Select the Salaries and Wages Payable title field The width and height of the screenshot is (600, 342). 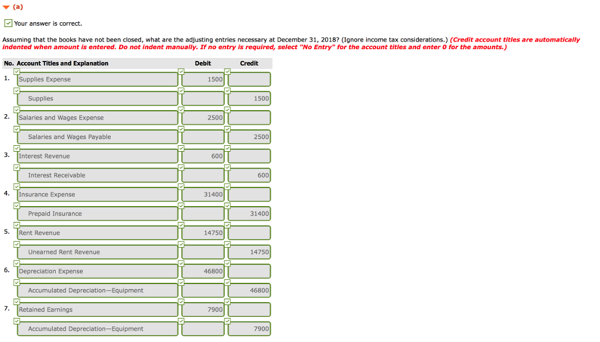pos(97,136)
